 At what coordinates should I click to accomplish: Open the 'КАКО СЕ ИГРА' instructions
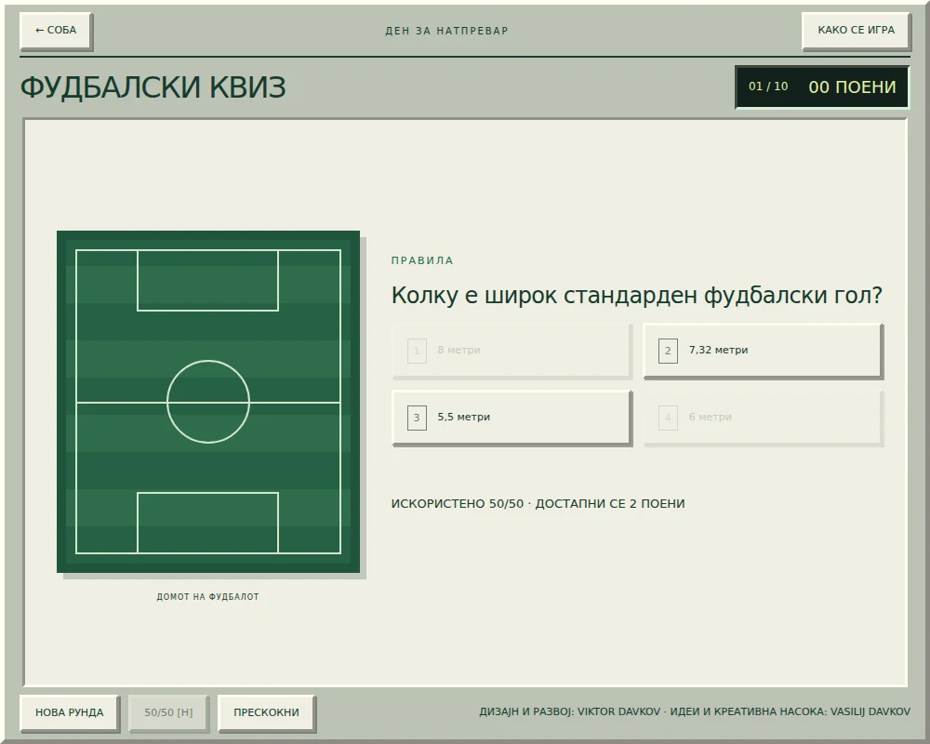(x=856, y=31)
